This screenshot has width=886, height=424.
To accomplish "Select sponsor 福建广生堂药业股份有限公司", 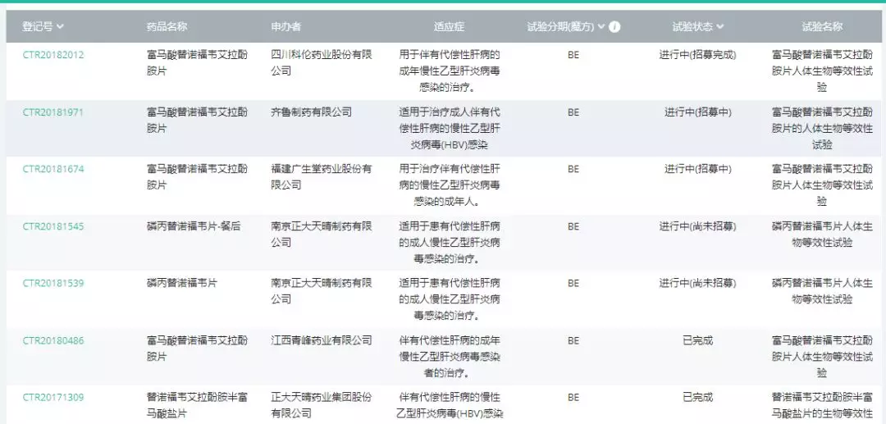I will (321, 176).
